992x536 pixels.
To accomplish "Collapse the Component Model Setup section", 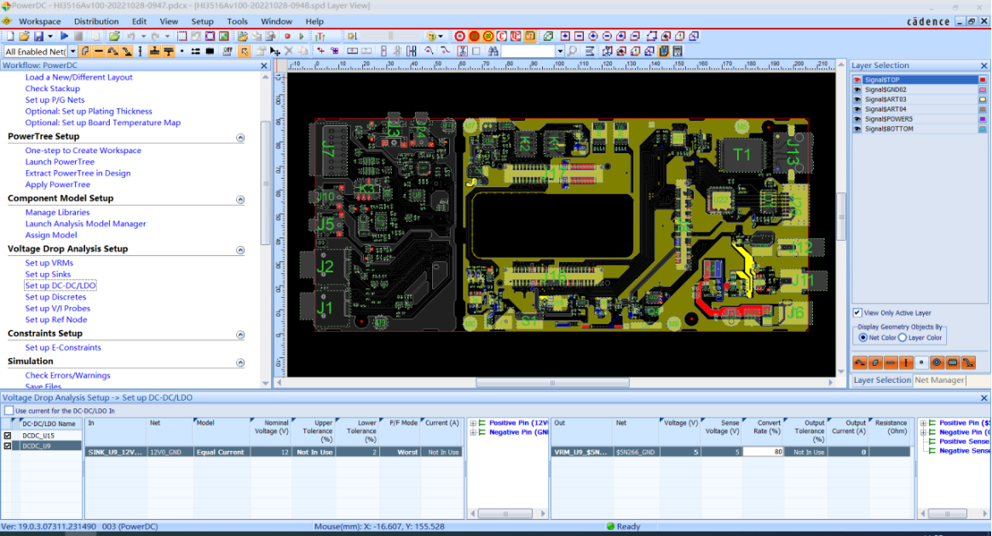I will [x=240, y=199].
